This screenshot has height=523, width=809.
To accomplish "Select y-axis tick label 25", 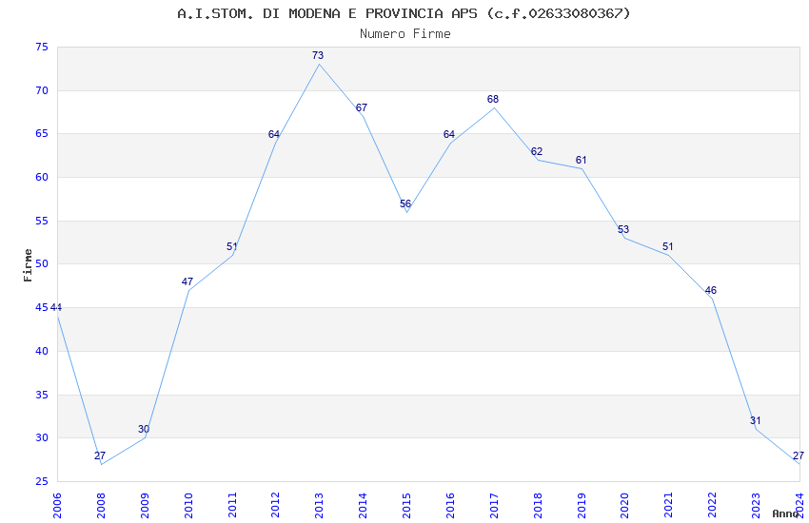I will coord(42,482).
